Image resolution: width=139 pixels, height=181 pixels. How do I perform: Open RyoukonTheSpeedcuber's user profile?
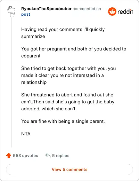46,9
